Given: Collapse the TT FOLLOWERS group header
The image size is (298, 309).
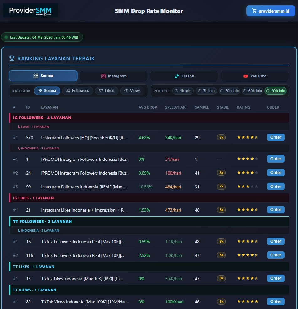Looking at the screenshot, I should coord(149,221).
